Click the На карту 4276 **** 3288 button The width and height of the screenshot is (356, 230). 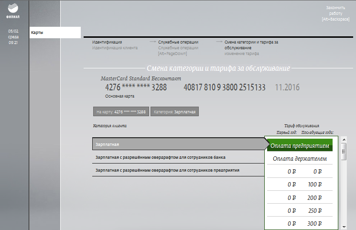click(x=121, y=111)
